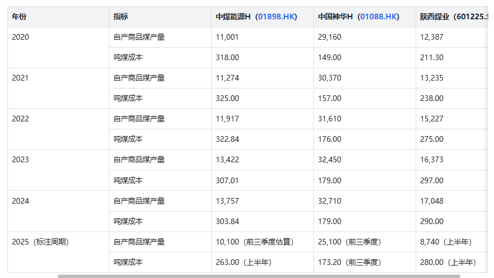Click the horizontal scrollbar under the table
Image resolution: width=494 pixels, height=278 pixels.
tap(259, 276)
